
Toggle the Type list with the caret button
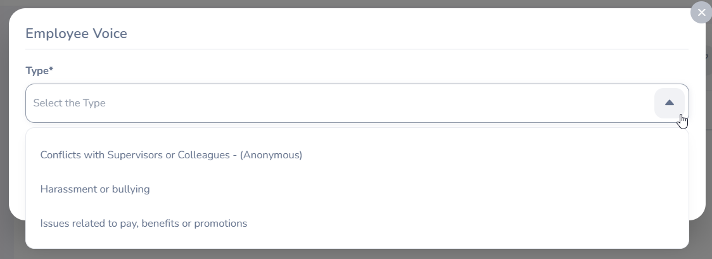[669, 103]
